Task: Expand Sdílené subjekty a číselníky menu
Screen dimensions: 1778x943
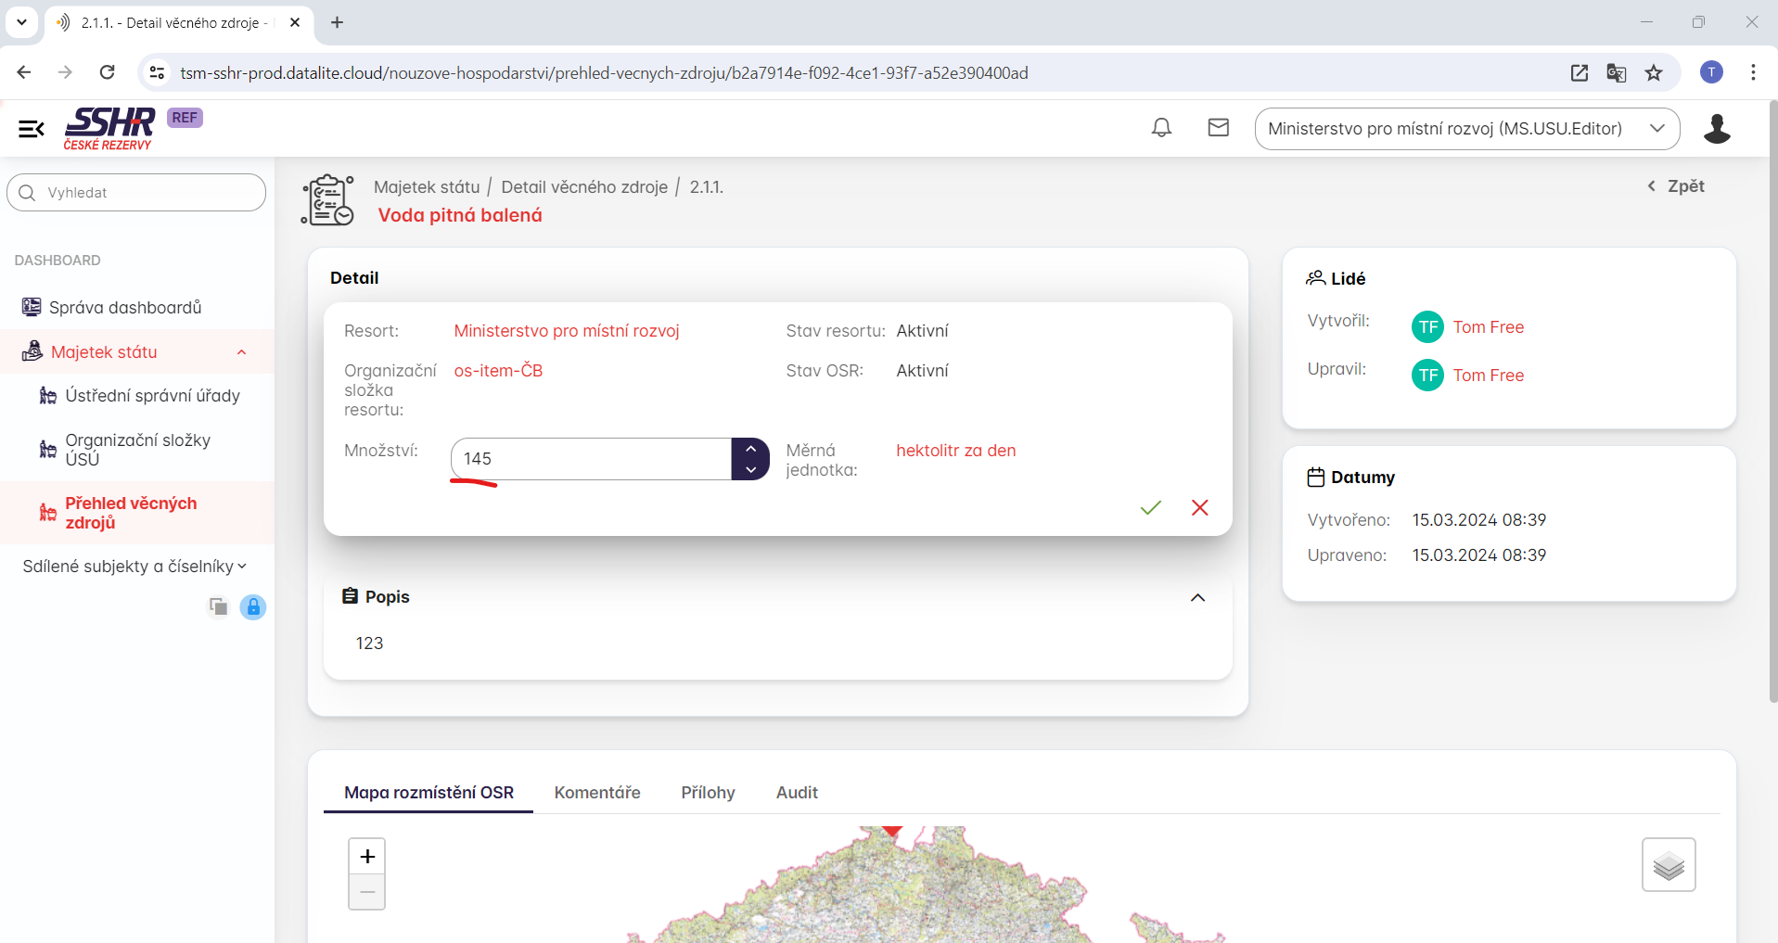Action: 135,567
